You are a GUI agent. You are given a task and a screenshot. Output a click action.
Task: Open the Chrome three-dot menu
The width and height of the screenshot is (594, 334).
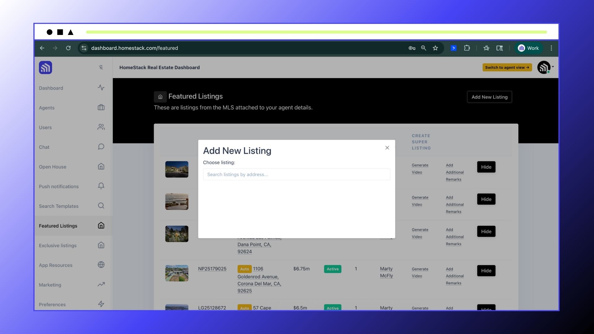coord(551,48)
